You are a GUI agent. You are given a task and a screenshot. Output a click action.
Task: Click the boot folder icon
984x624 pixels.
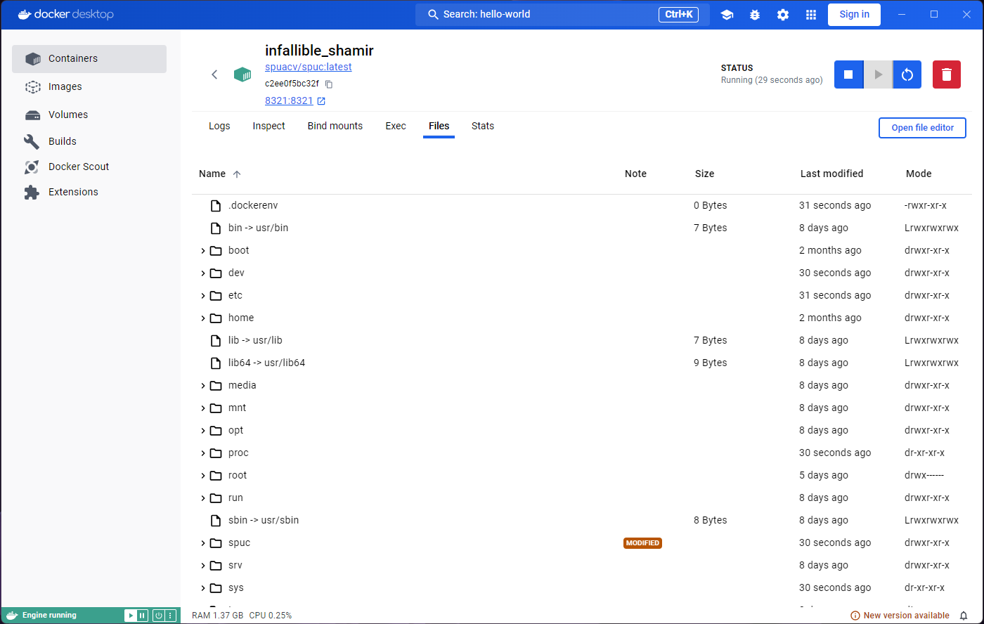point(216,250)
